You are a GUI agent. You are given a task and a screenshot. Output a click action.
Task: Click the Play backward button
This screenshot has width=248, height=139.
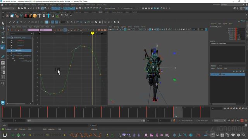(x=234, y=108)
